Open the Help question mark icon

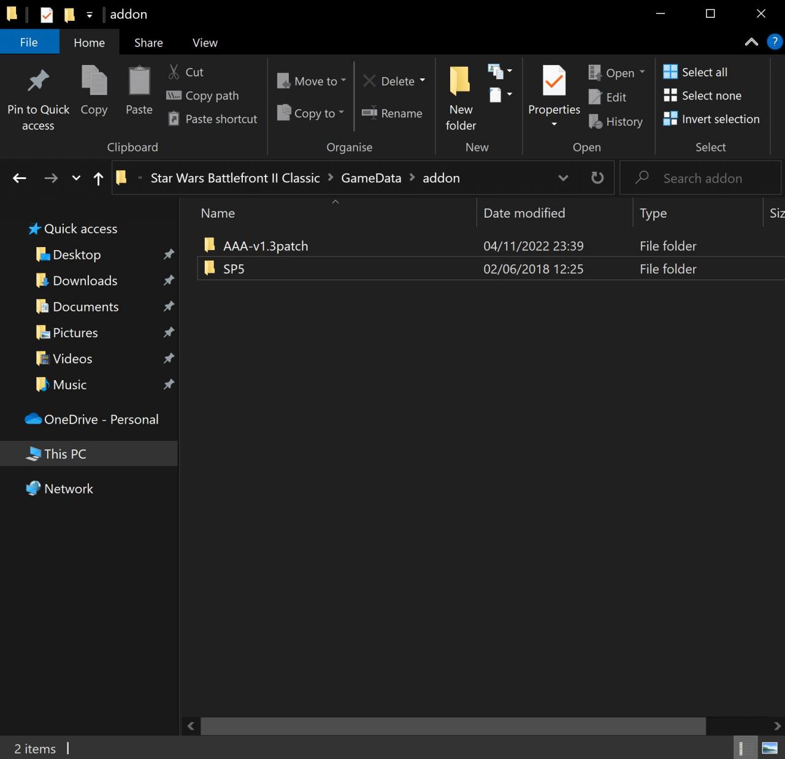pos(775,42)
